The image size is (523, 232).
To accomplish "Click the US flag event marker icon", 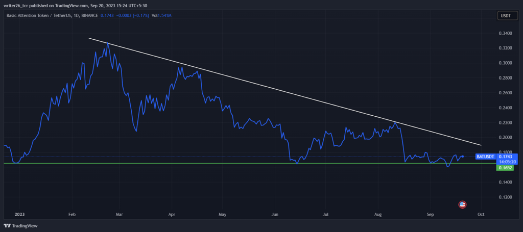I will coord(462,204).
